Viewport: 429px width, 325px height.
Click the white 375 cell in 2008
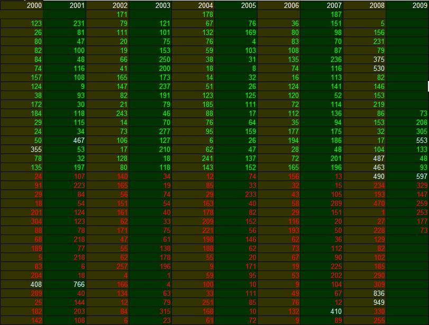tap(364, 59)
